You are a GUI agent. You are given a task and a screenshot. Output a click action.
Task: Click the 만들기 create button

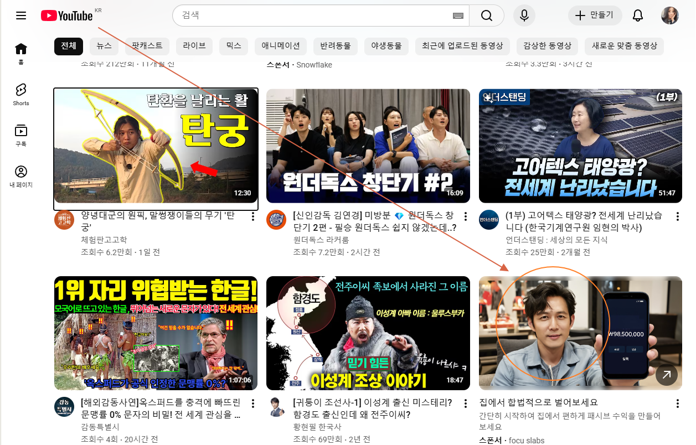(595, 15)
